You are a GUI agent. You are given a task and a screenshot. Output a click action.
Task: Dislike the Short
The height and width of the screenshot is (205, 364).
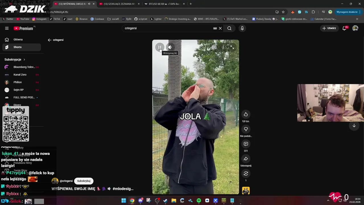coord(246,129)
